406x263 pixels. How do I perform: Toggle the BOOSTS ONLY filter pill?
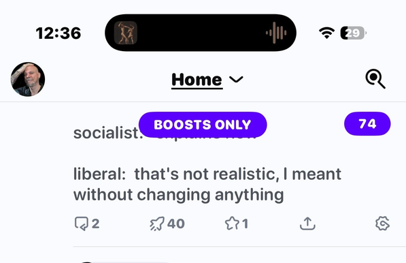click(203, 125)
